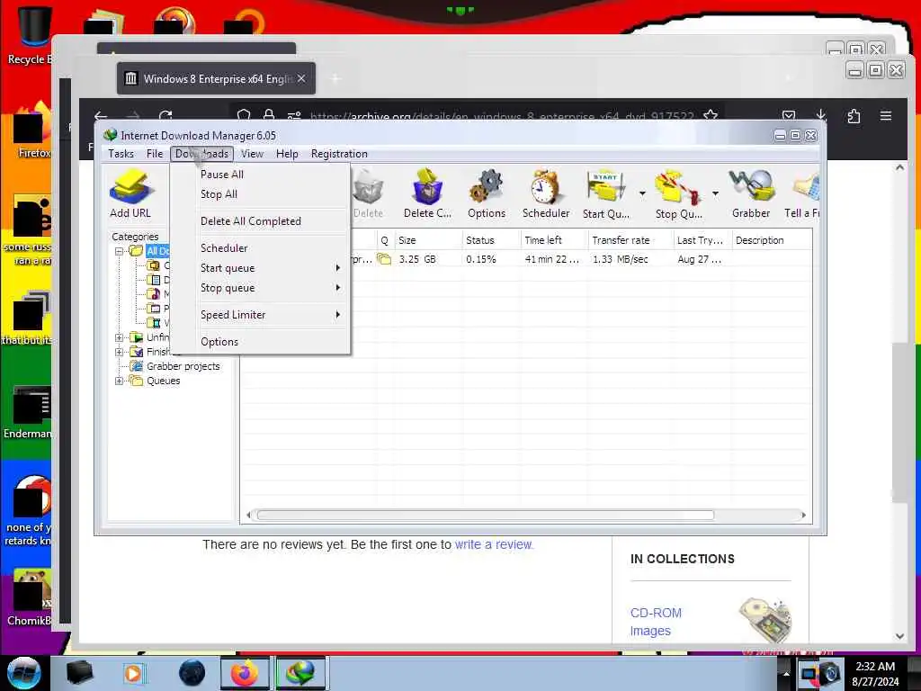Click the download row's queue folder icon
Screen dimensions: 921x691
[384, 258]
